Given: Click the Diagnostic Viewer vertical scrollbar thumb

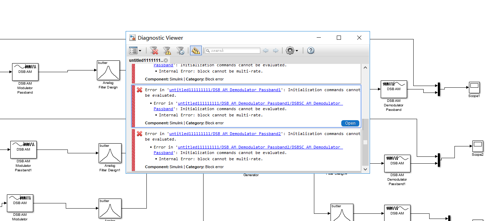Looking at the screenshot, I should click(x=365, y=143).
